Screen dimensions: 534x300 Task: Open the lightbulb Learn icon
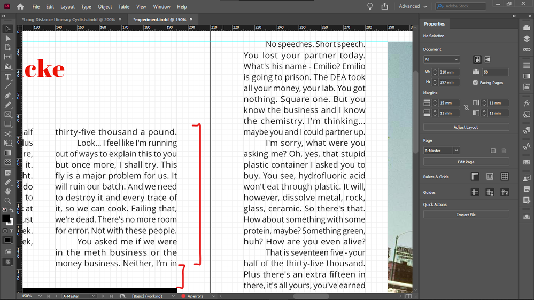click(x=370, y=6)
